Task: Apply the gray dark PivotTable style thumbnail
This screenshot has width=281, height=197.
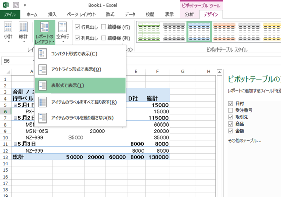Action: pyautogui.click(x=174, y=32)
